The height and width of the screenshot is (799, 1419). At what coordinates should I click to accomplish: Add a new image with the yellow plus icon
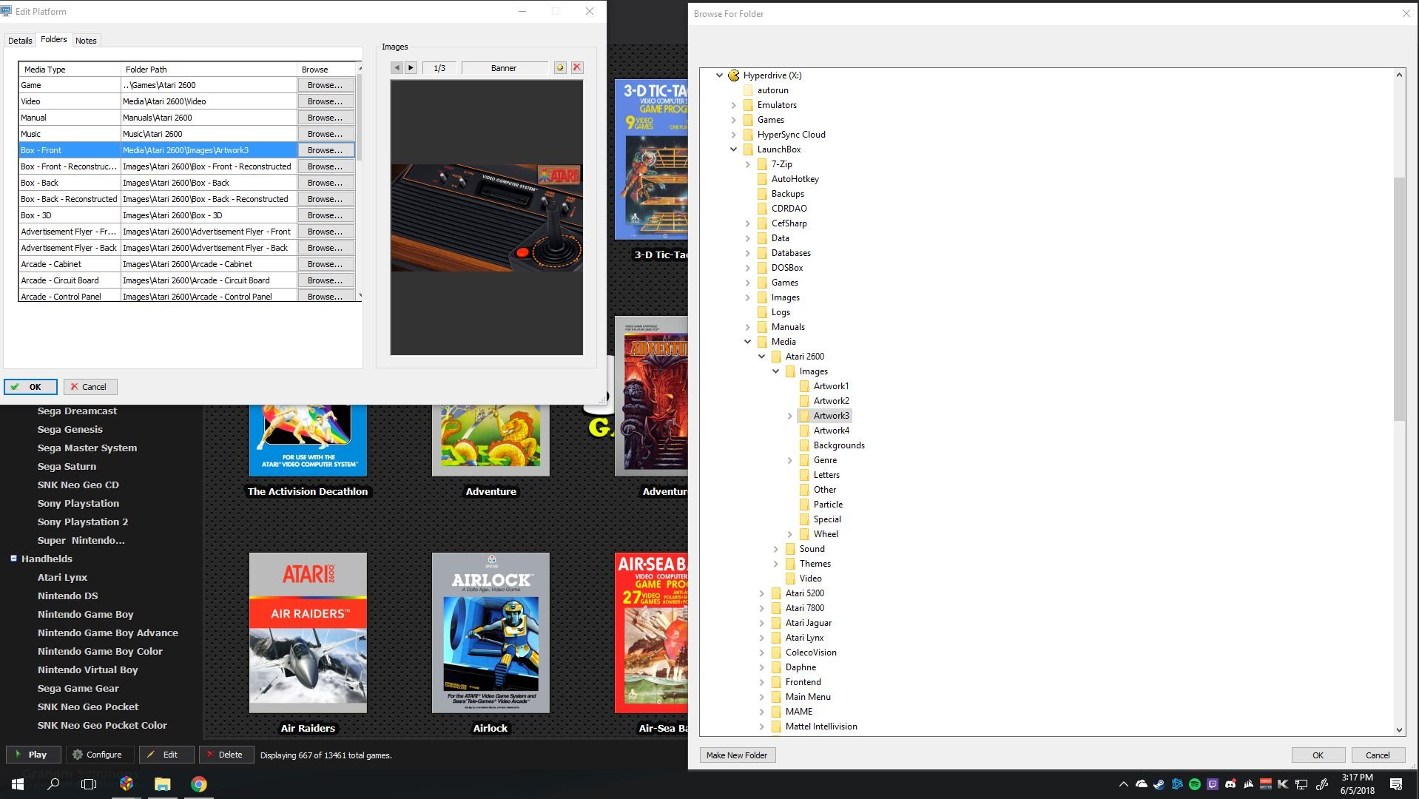[x=560, y=67]
